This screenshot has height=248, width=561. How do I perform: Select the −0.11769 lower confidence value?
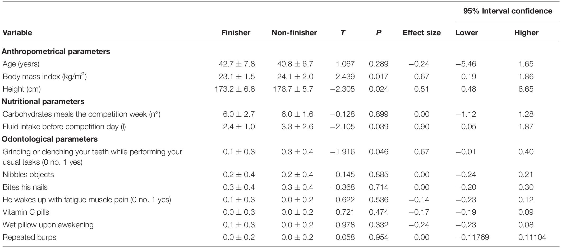coord(472,237)
